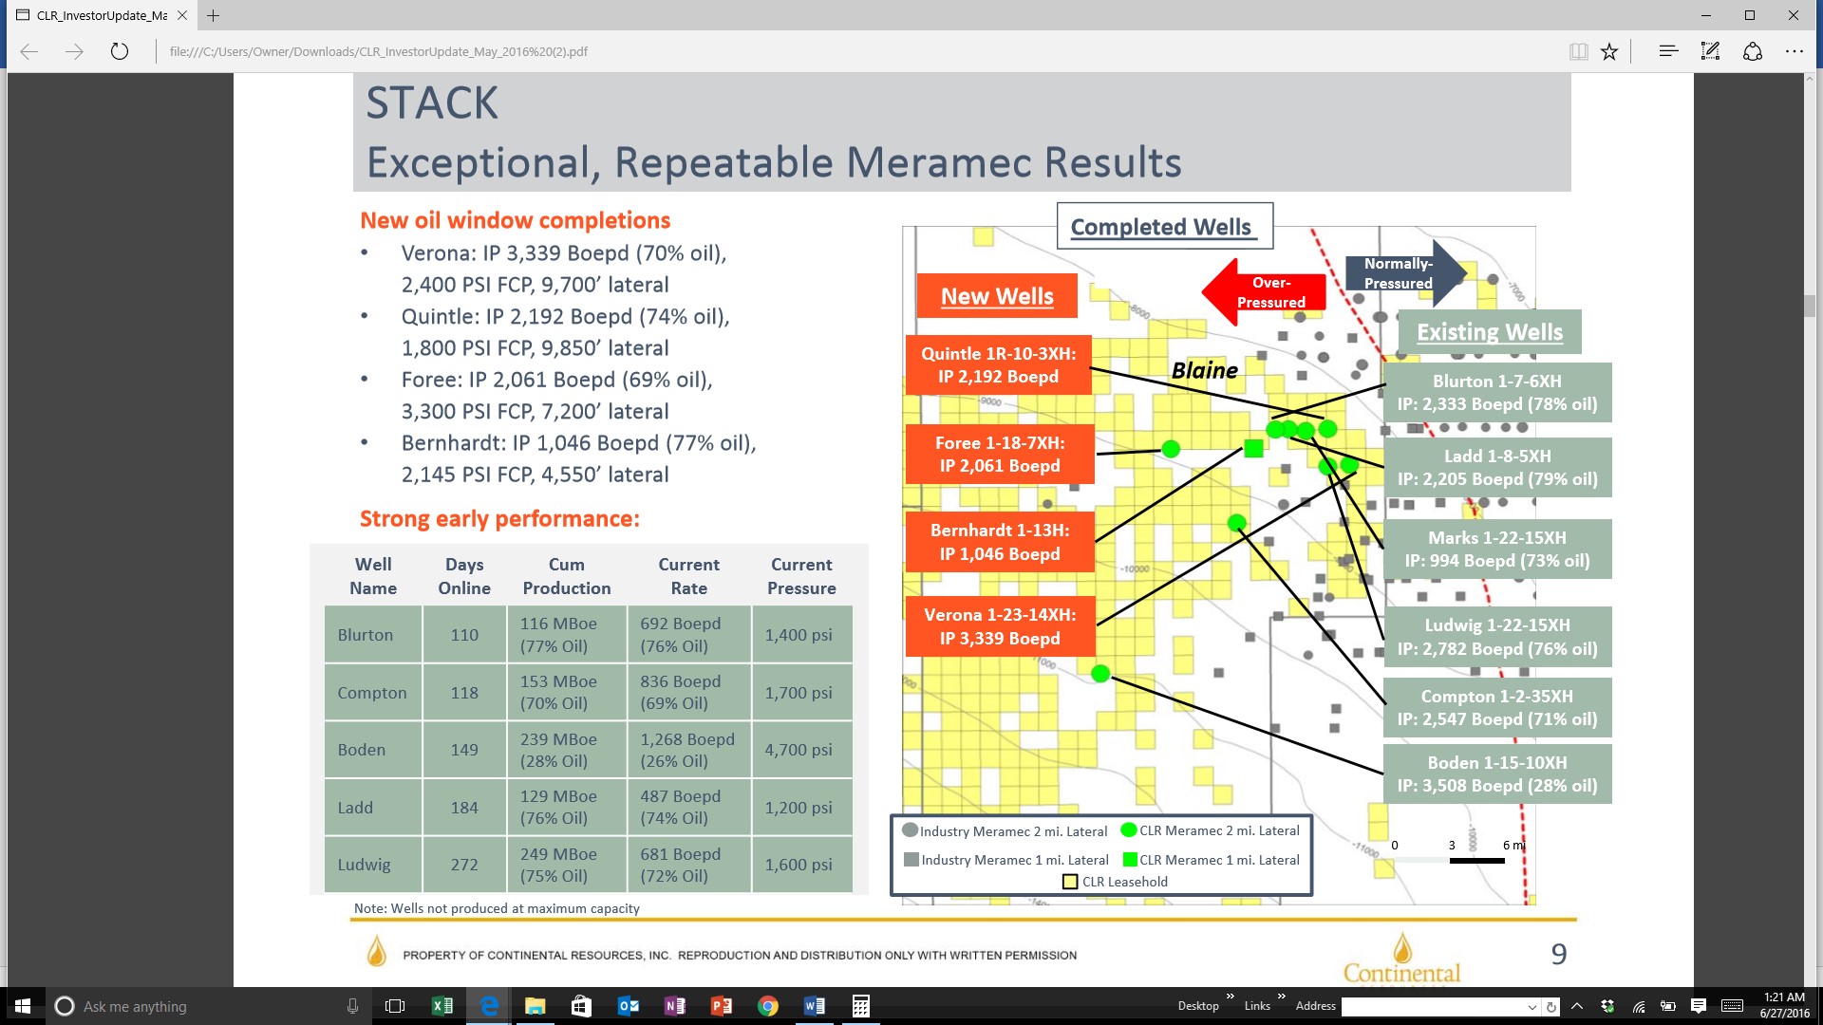Click the Verona 1-23-14XH well label
The height and width of the screenshot is (1025, 1823).
(1001, 626)
